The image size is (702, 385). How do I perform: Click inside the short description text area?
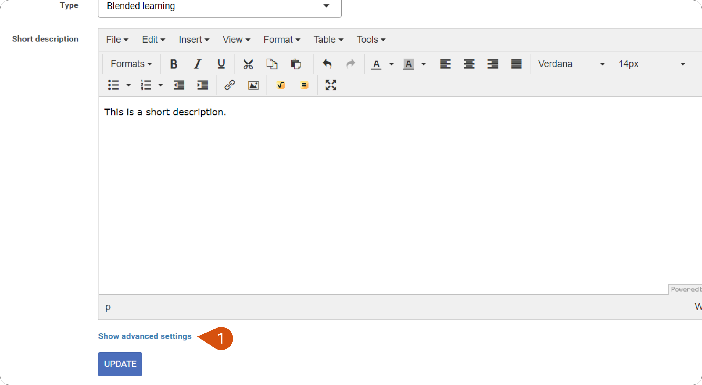[400, 196]
